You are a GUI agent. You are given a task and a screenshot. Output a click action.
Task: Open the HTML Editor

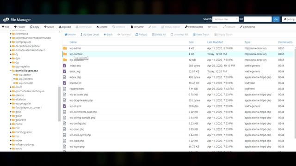tap(171, 27)
